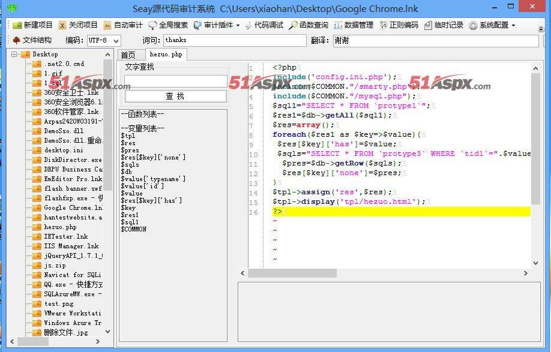The width and height of the screenshot is (551, 352).
Task: Click $pres in the variable list
Action: [x=130, y=150]
